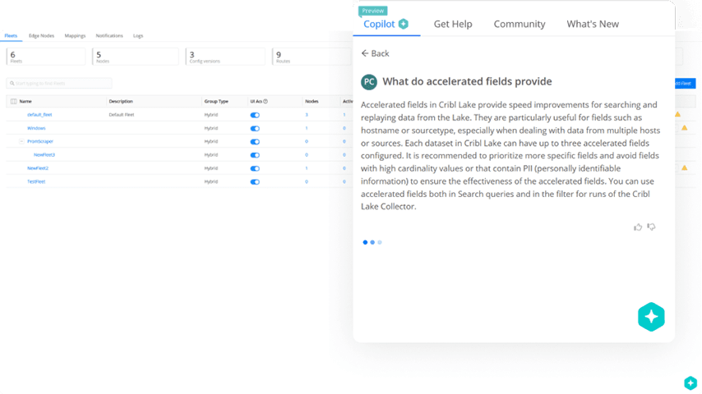Disable UI access toggle for Windows fleet
The width and height of the screenshot is (702, 394).
coord(255,128)
